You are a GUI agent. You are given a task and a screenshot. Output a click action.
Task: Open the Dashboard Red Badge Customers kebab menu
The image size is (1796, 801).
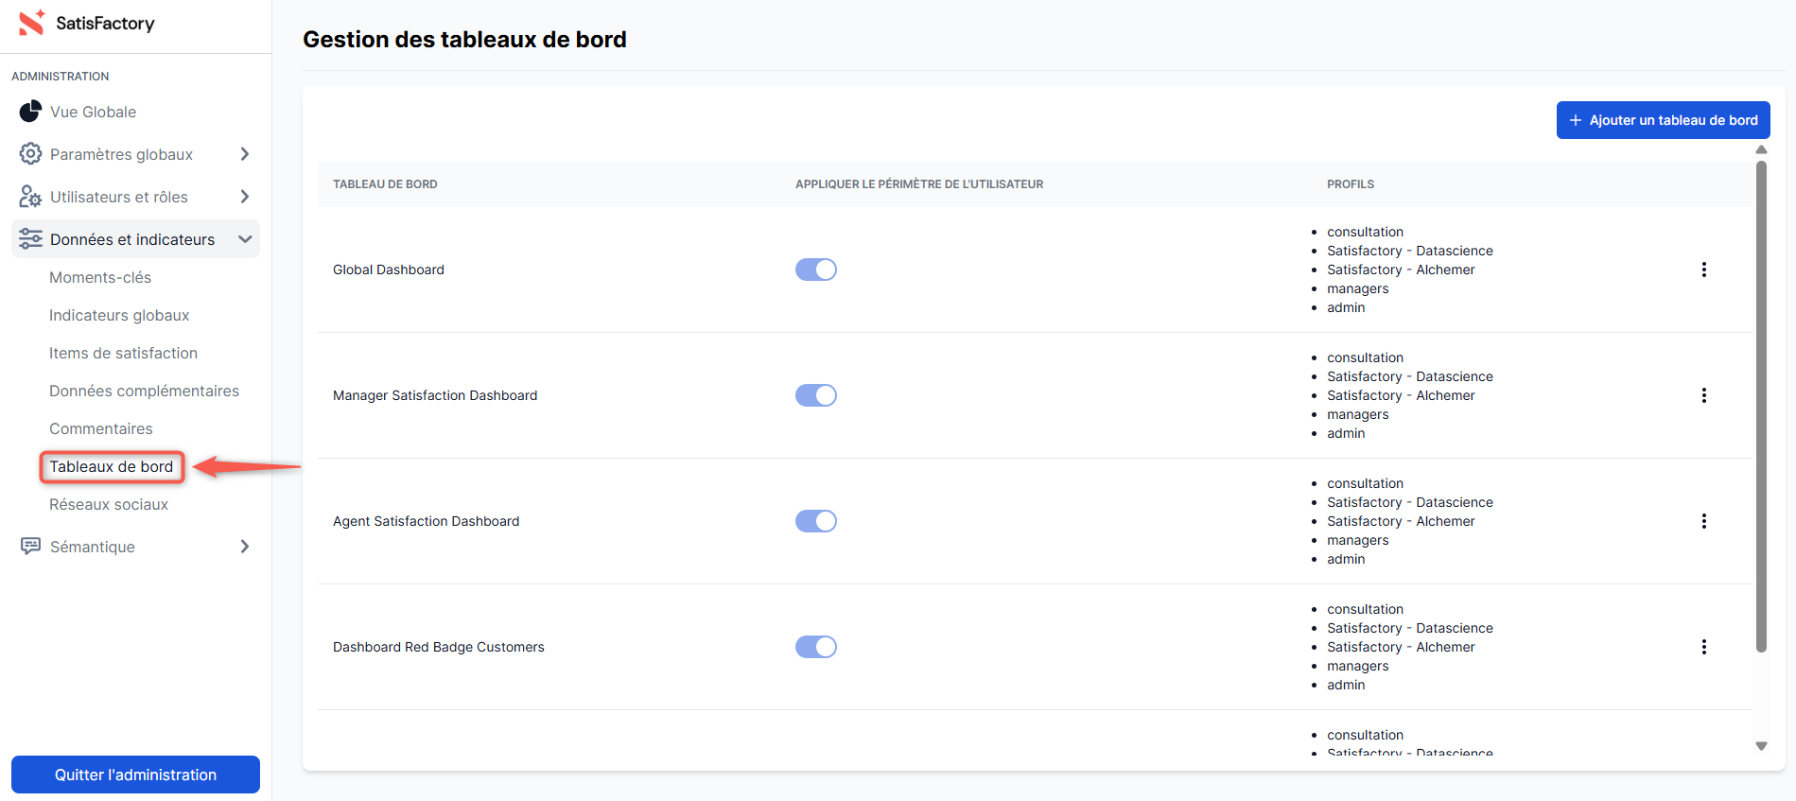tap(1703, 647)
